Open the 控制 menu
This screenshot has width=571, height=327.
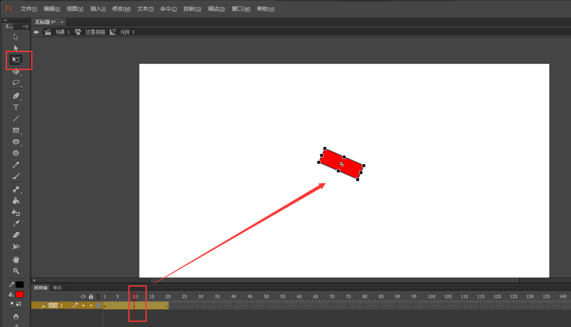point(192,9)
